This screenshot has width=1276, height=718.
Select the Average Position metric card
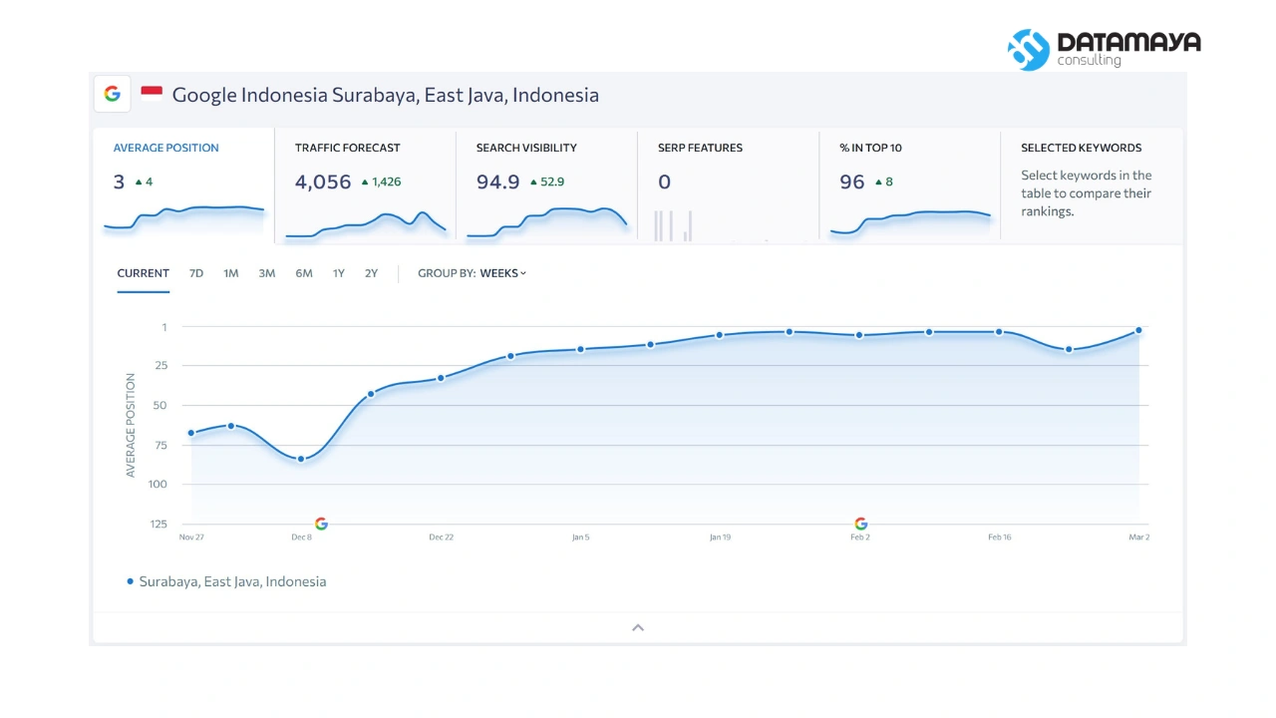[184, 185]
